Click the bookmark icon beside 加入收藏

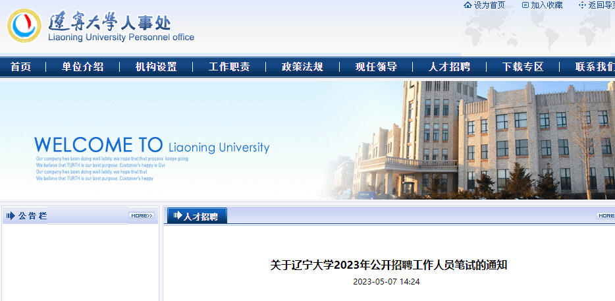tap(525, 5)
